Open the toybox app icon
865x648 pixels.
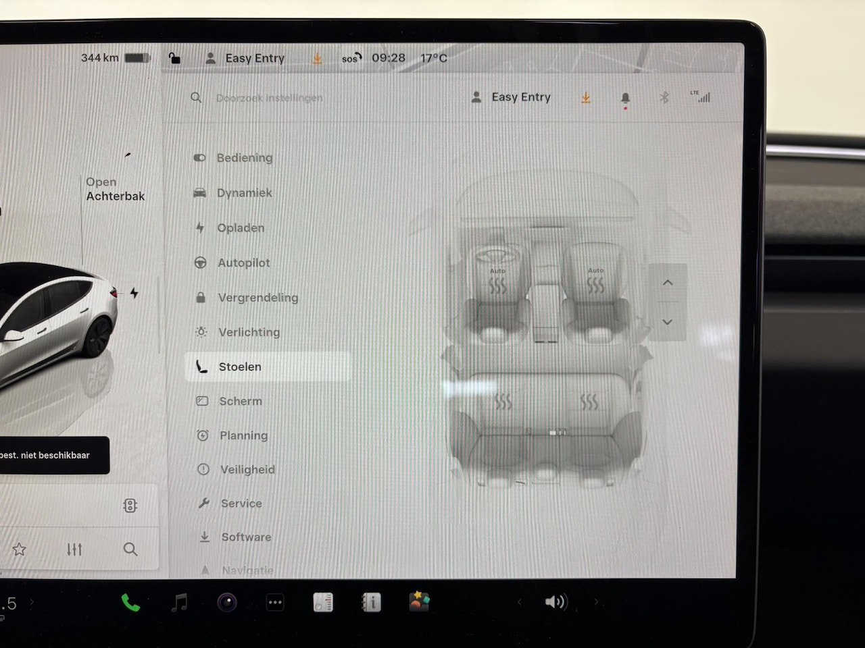click(x=419, y=601)
